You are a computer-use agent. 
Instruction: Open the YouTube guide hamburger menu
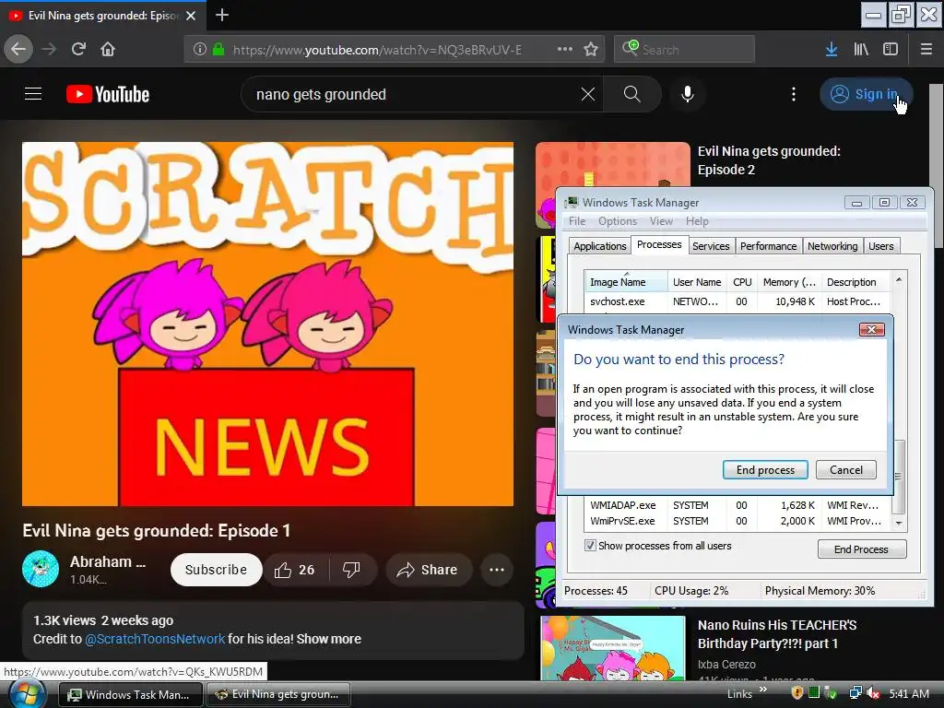click(33, 94)
